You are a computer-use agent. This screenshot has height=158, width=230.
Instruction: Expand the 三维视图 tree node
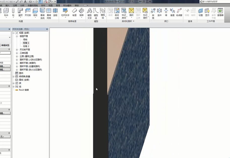pos(17,53)
